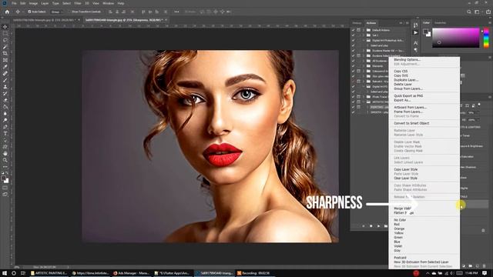The image size is (493, 277).
Task: Open the Filter menu
Action: (x=78, y=3)
